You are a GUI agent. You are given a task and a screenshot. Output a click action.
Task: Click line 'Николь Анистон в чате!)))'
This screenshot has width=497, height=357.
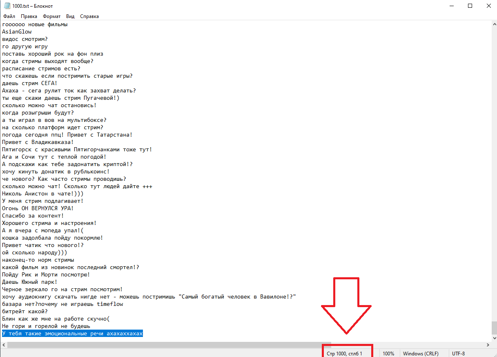point(43,193)
